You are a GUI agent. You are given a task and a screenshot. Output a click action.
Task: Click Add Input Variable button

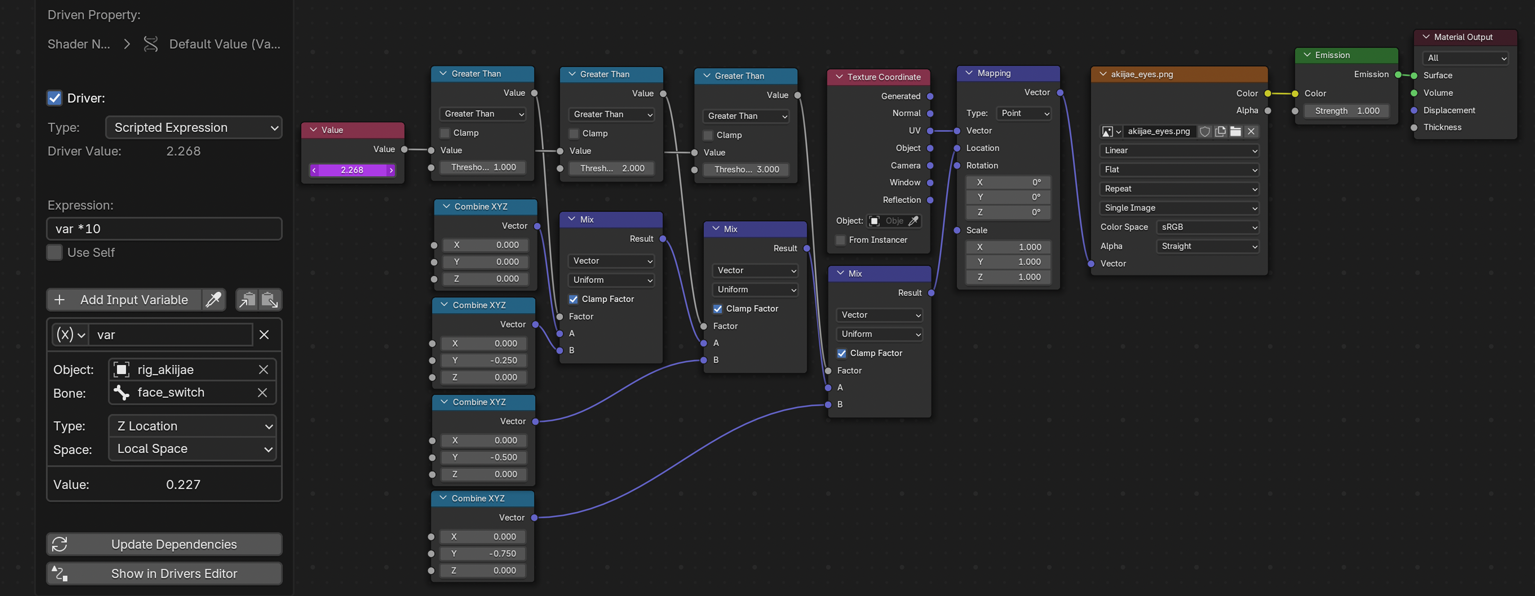tap(124, 299)
